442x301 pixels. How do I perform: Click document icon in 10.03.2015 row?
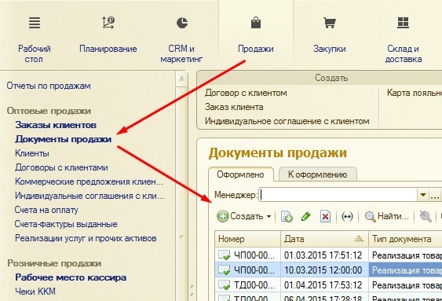click(225, 270)
